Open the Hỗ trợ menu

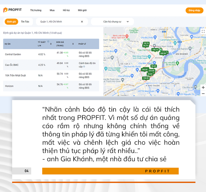coord(66,10)
